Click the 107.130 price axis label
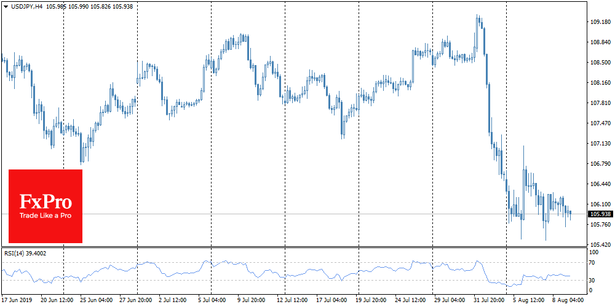The width and height of the screenshot is (615, 307). 600,144
